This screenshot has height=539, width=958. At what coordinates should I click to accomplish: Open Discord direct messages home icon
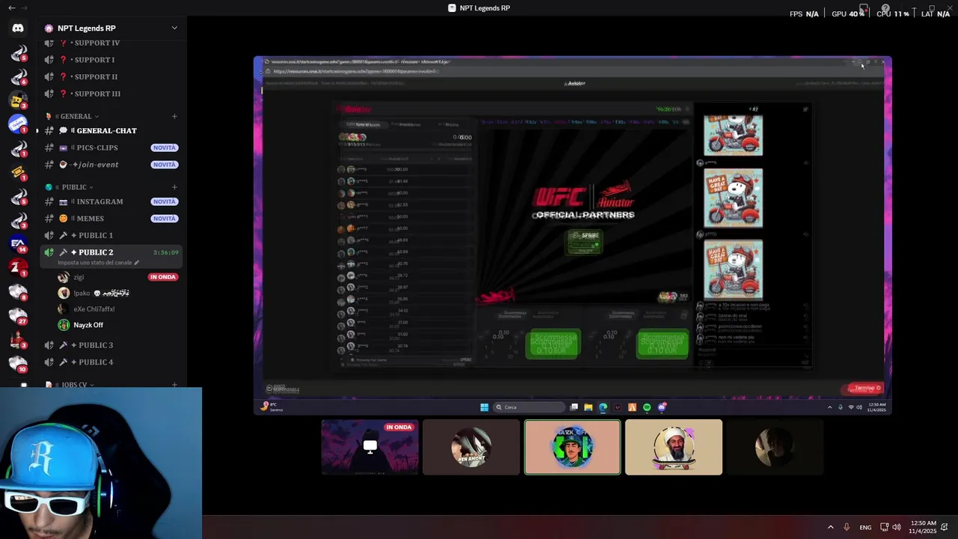point(18,28)
